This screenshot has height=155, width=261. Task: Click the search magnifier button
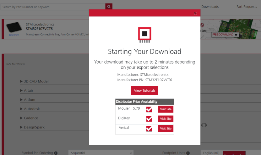click(x=109, y=7)
